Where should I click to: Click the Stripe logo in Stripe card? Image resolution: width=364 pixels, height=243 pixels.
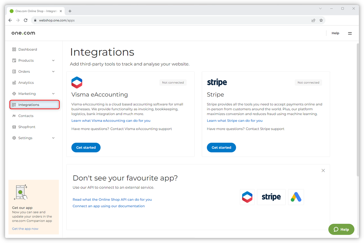coord(217,83)
